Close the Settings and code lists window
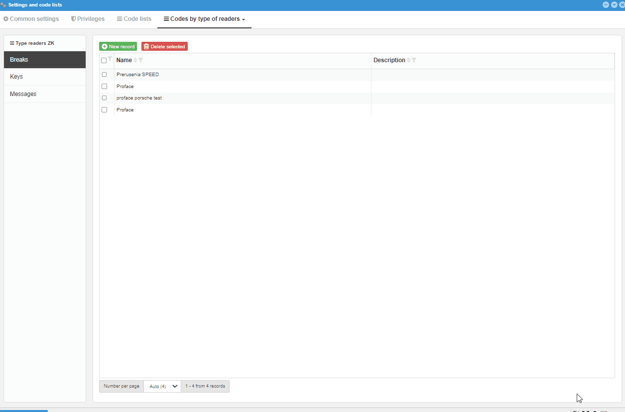The width and height of the screenshot is (625, 412). (x=622, y=4)
